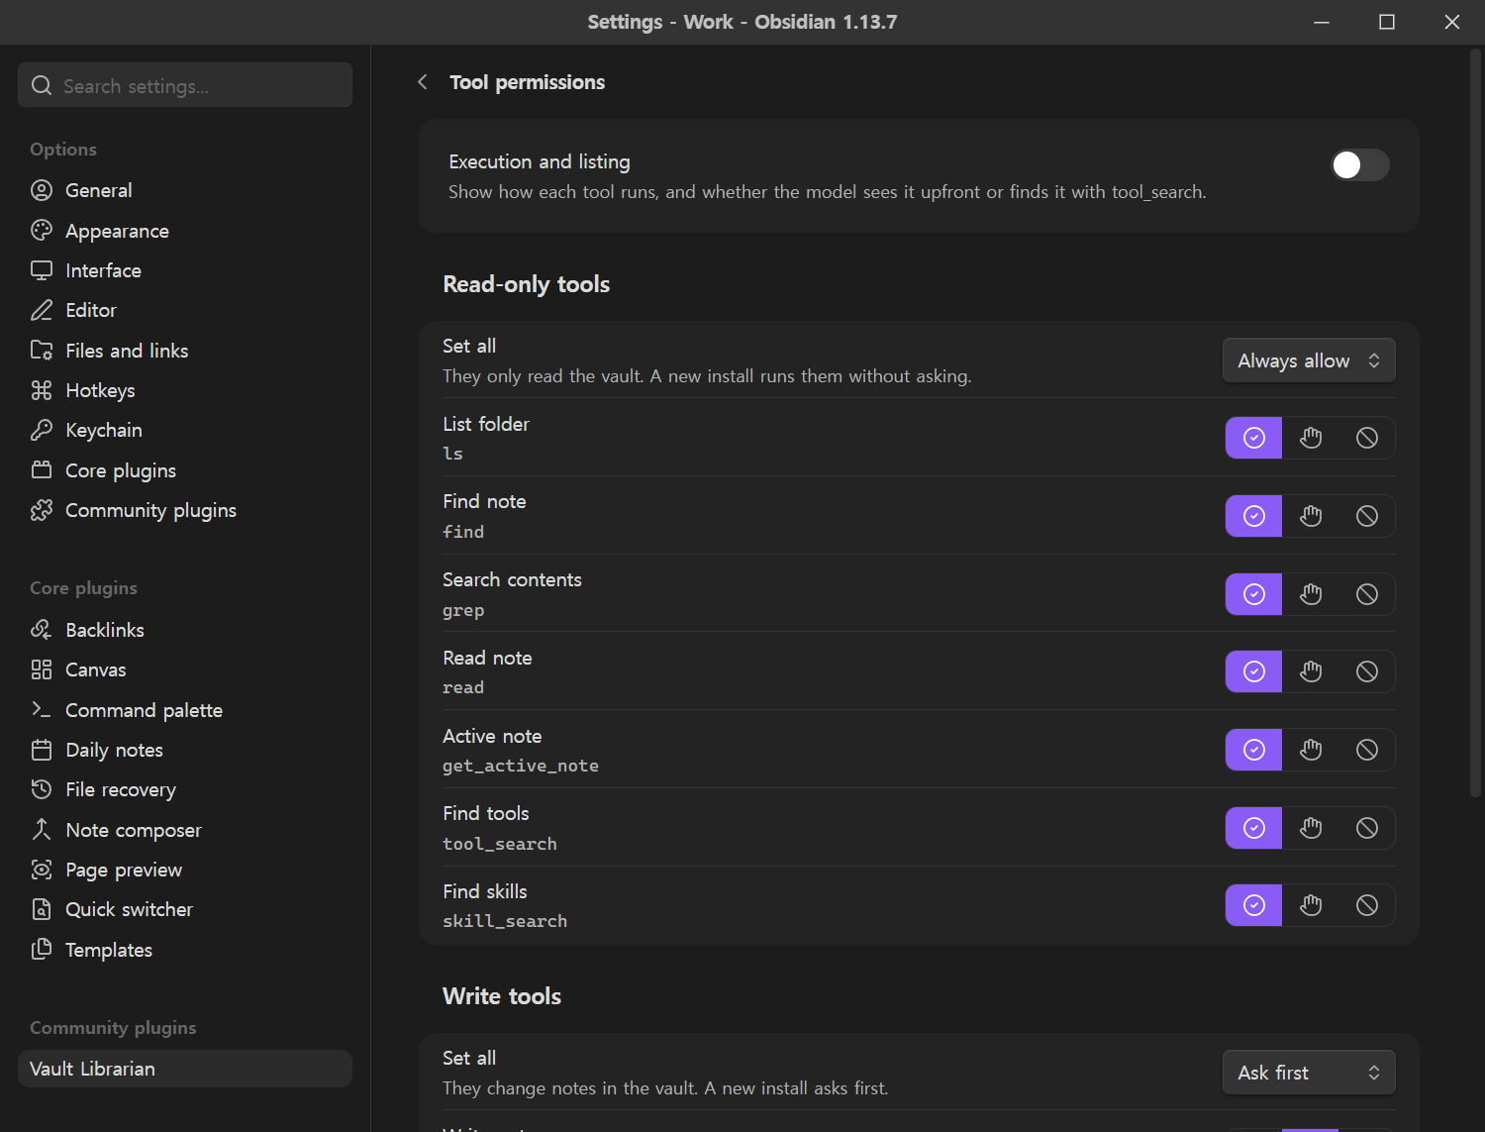Open General settings

point(185,190)
